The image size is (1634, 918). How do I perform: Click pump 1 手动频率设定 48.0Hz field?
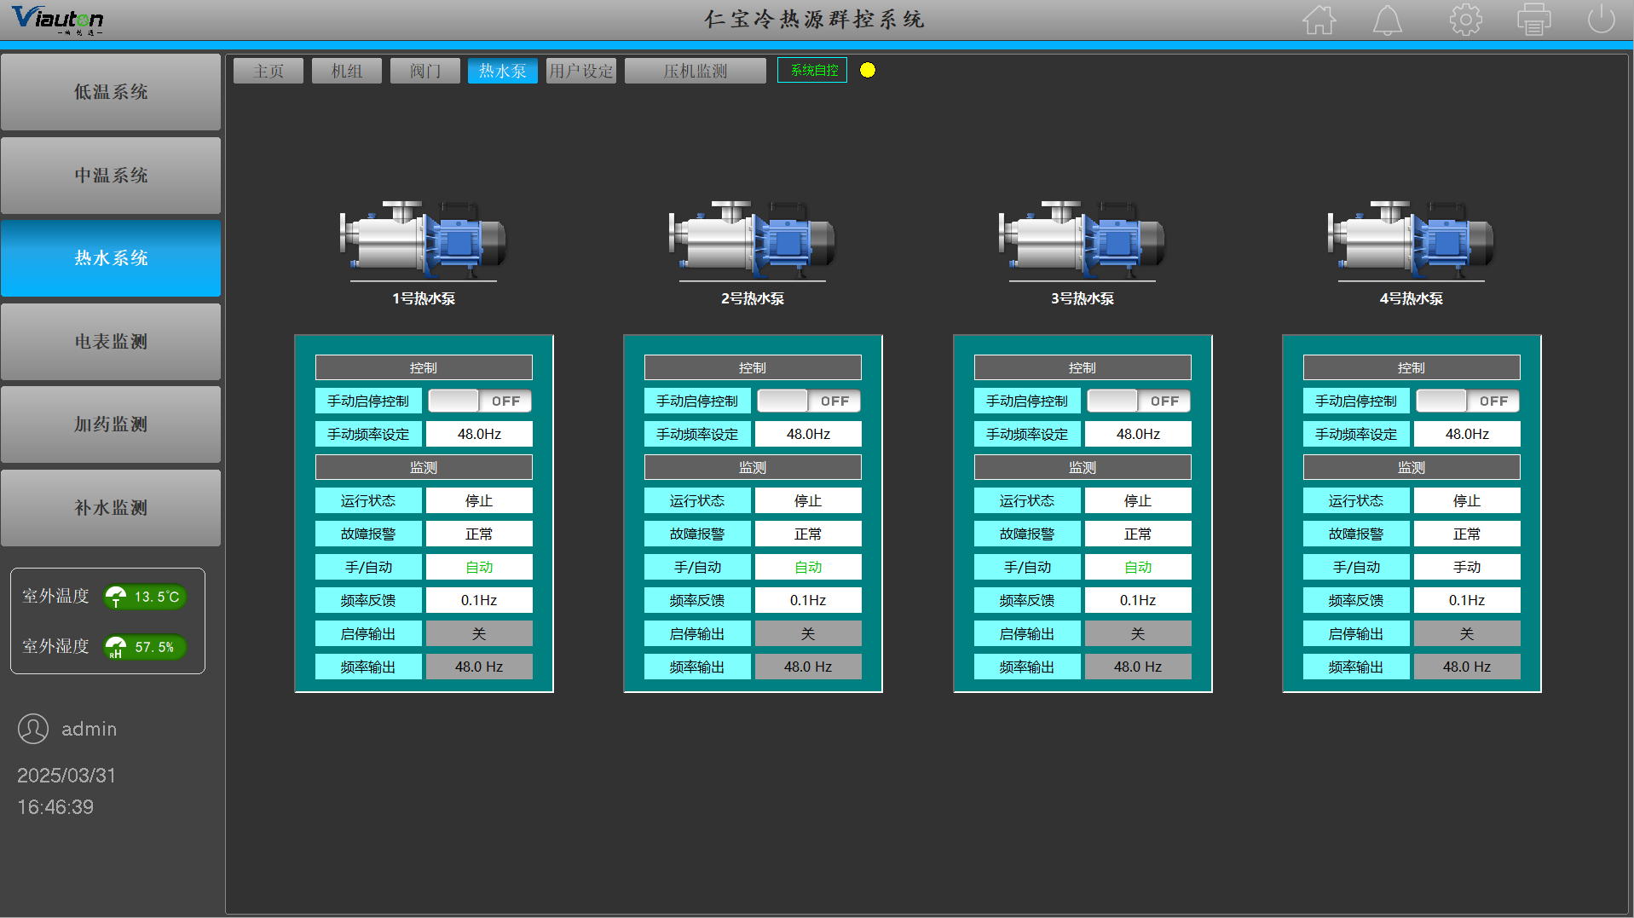(479, 434)
